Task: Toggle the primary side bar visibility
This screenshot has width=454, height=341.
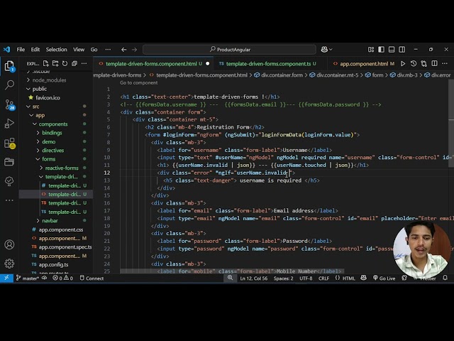Action: [382, 50]
